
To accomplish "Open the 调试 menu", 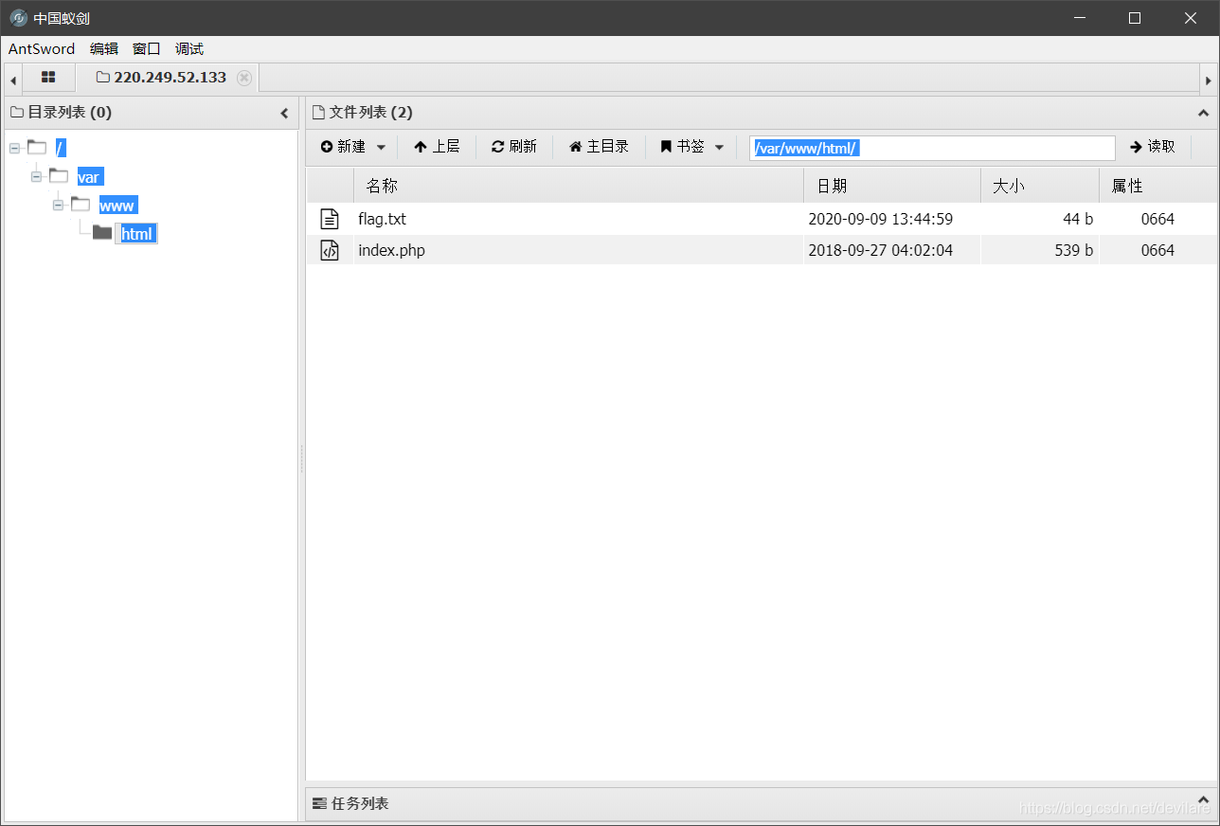I will coord(189,49).
